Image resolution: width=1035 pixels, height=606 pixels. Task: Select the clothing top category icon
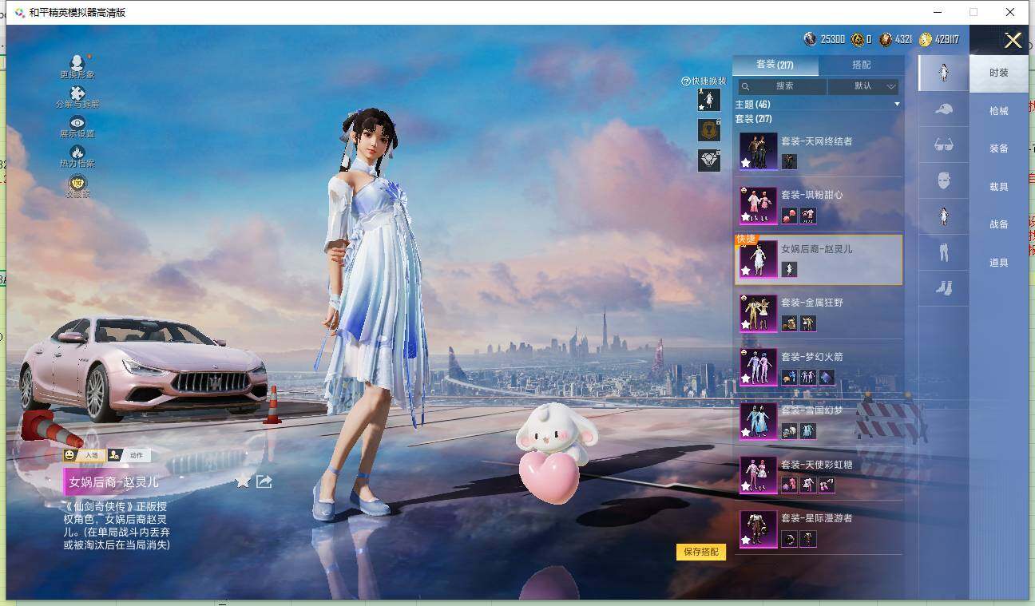[943, 216]
